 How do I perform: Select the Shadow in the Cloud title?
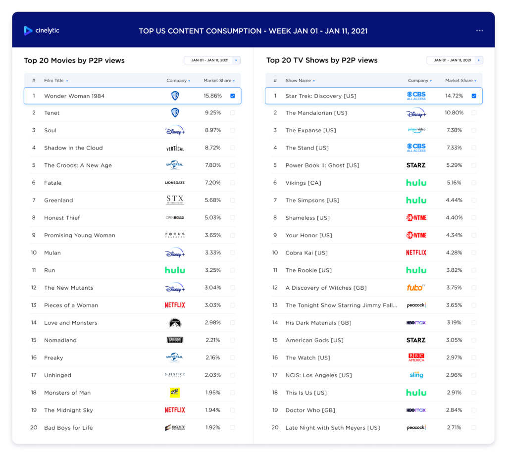(73, 148)
